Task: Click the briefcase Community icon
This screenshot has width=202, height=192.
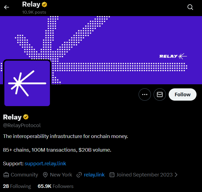Action: coord(6,175)
